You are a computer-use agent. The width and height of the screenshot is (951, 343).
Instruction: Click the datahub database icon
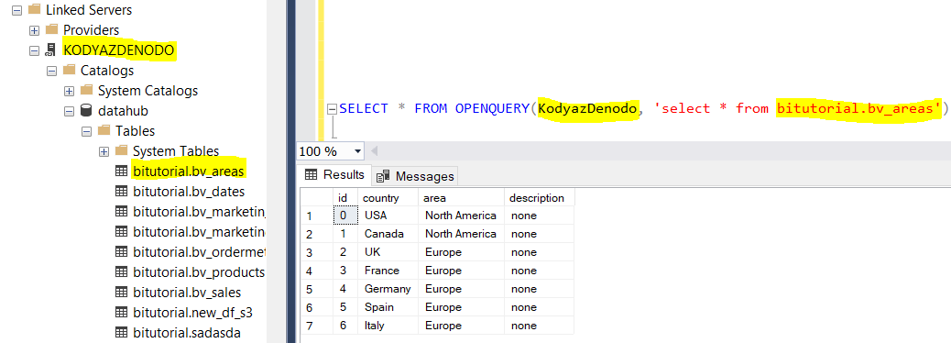87,111
